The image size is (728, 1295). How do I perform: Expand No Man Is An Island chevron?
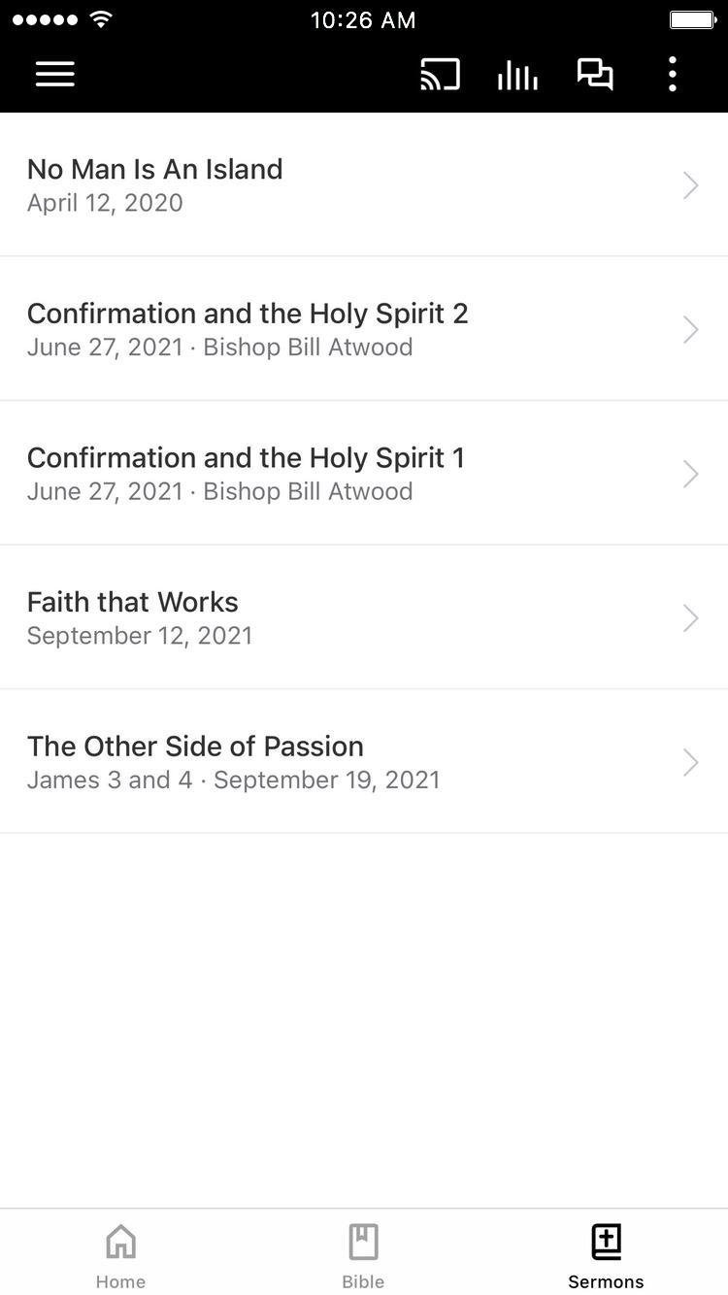690,185
